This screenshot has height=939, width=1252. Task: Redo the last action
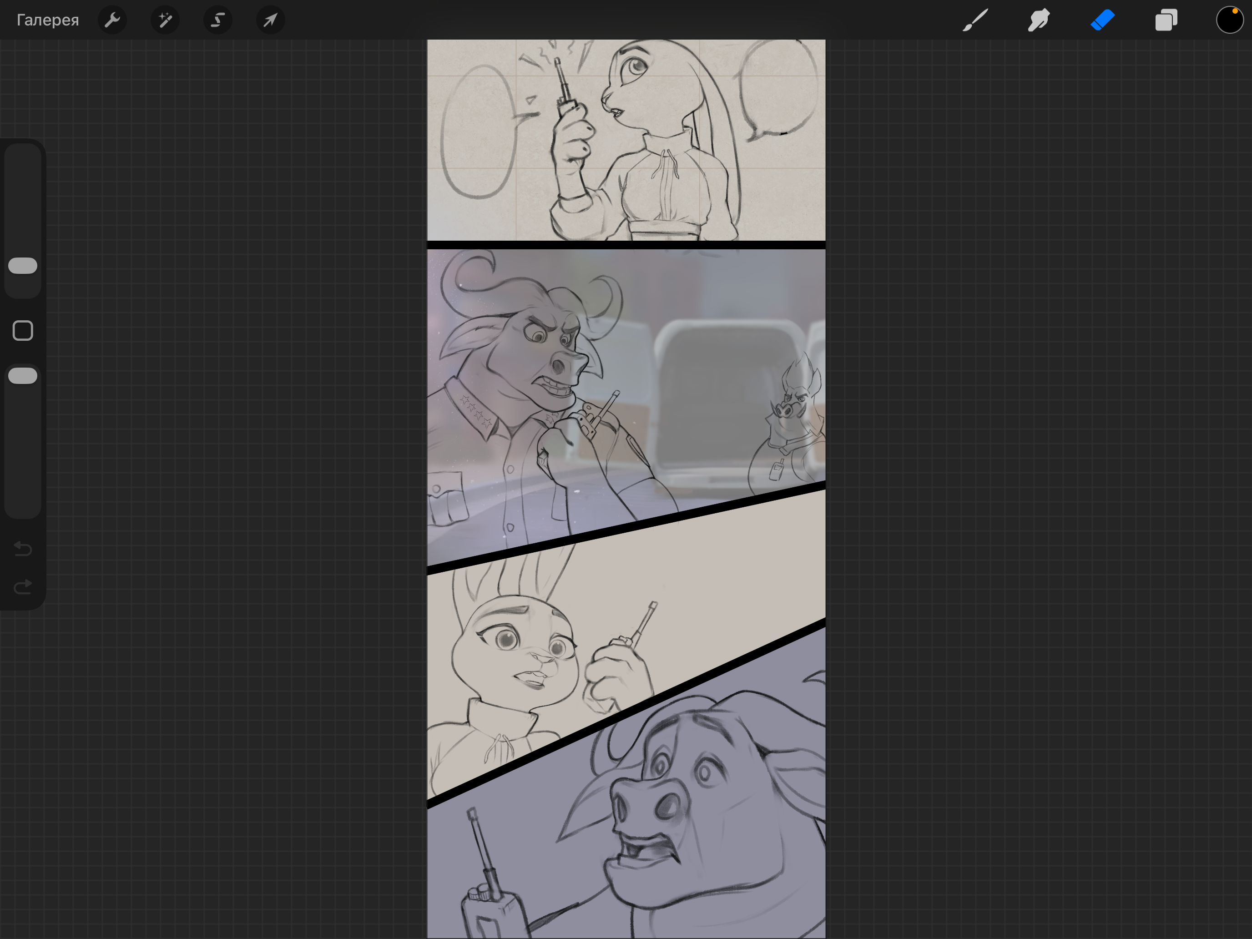tap(23, 587)
